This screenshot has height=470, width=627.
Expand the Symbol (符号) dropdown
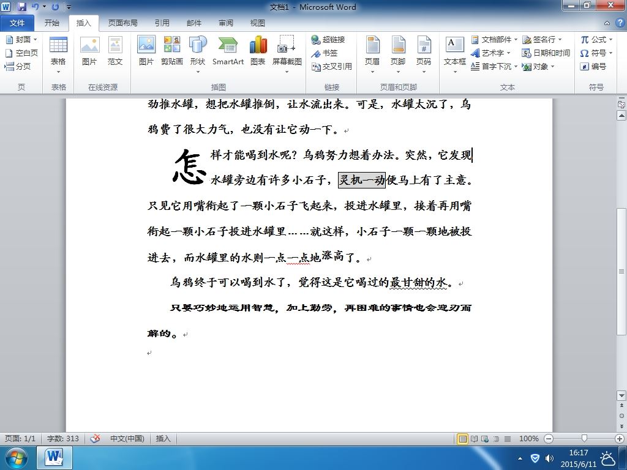610,53
